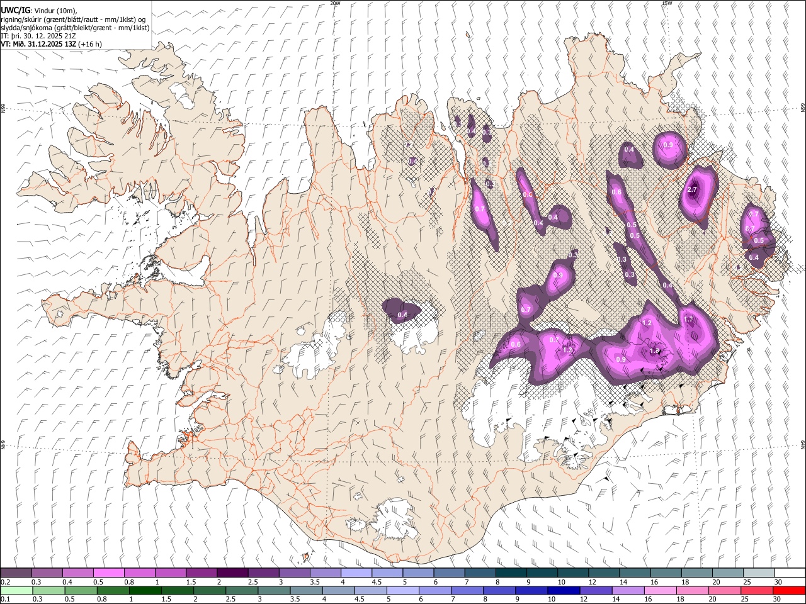Click the 2.7 snowfall value label
Screen dimensions: 806x604
coord(693,190)
